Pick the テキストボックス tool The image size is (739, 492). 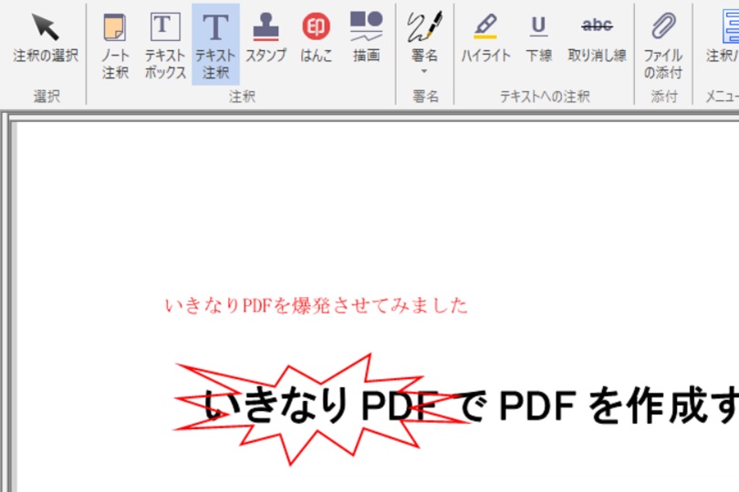[x=165, y=45]
